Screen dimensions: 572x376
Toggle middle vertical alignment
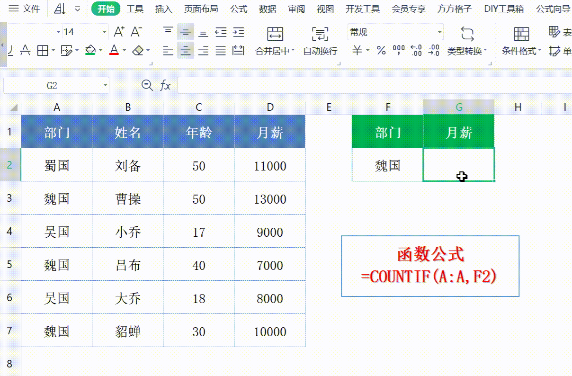(x=186, y=32)
